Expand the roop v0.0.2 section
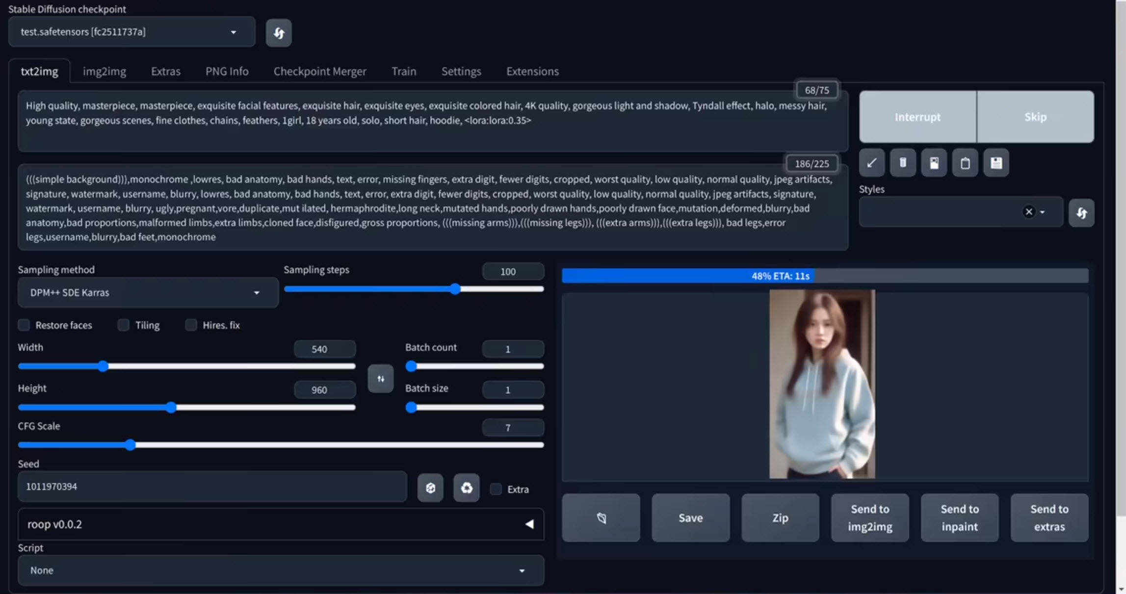 click(529, 524)
